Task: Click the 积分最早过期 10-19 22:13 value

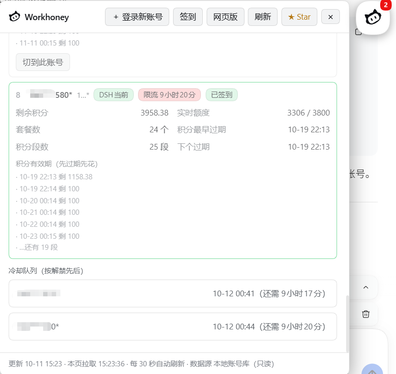Action: pyautogui.click(x=309, y=130)
